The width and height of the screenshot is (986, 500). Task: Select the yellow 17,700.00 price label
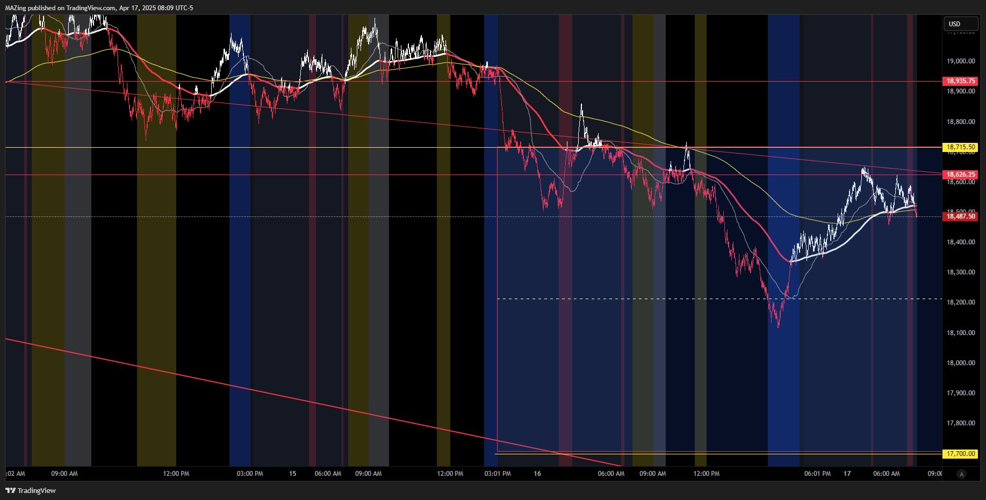pos(960,454)
